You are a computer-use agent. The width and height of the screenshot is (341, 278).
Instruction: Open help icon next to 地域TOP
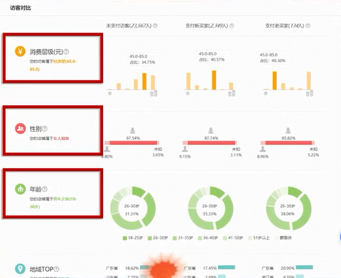point(56,269)
